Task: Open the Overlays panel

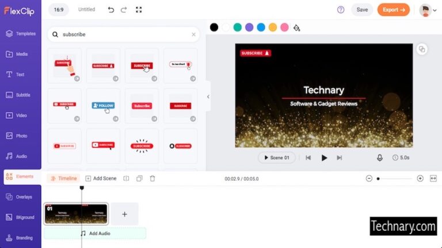Action: pyautogui.click(x=18, y=197)
